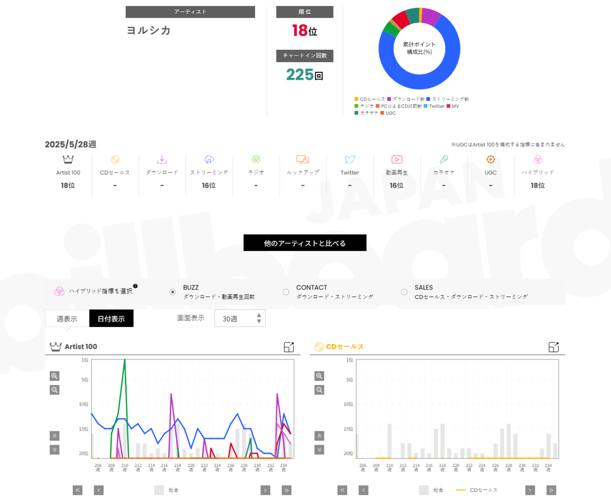Zoom out on the CDセールス chart
611x496 pixels.
click(319, 390)
